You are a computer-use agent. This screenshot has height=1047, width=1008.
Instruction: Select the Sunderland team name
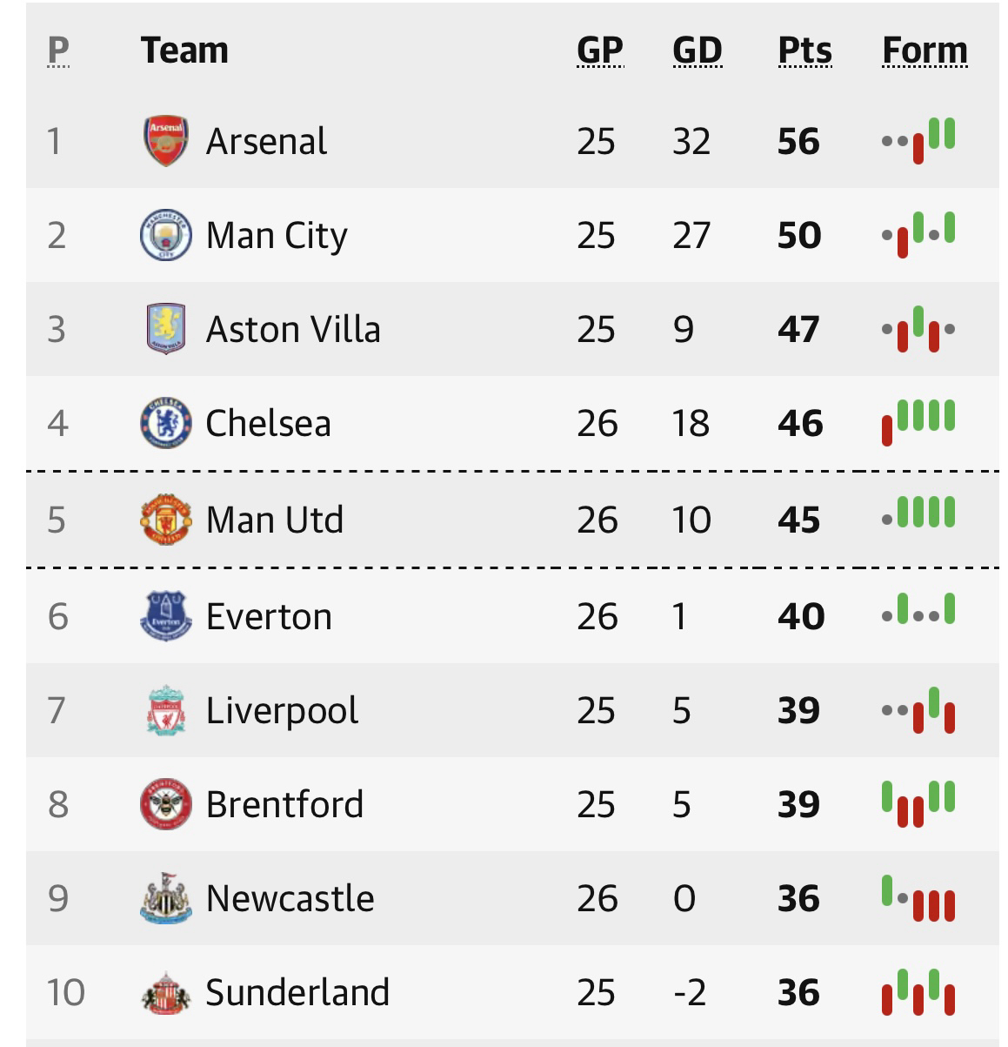(297, 992)
